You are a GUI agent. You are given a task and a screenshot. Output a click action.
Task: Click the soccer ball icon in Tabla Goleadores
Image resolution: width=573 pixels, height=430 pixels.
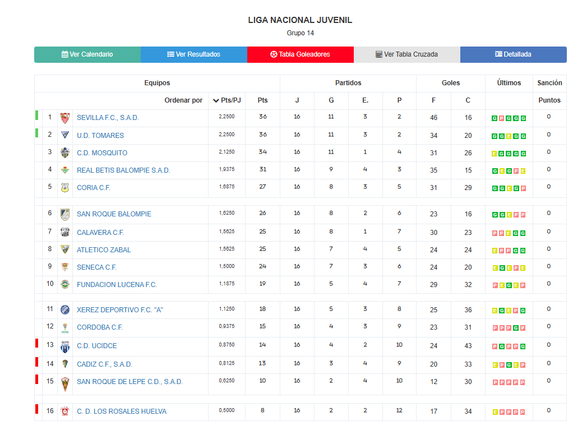274,54
